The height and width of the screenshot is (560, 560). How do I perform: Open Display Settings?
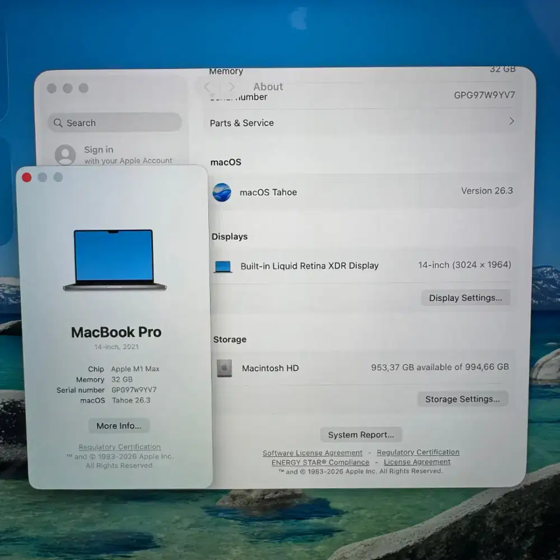466,297
